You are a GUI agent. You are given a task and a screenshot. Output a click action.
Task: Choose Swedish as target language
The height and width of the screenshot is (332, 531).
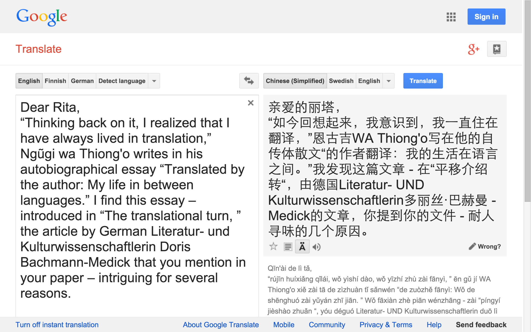point(341,81)
